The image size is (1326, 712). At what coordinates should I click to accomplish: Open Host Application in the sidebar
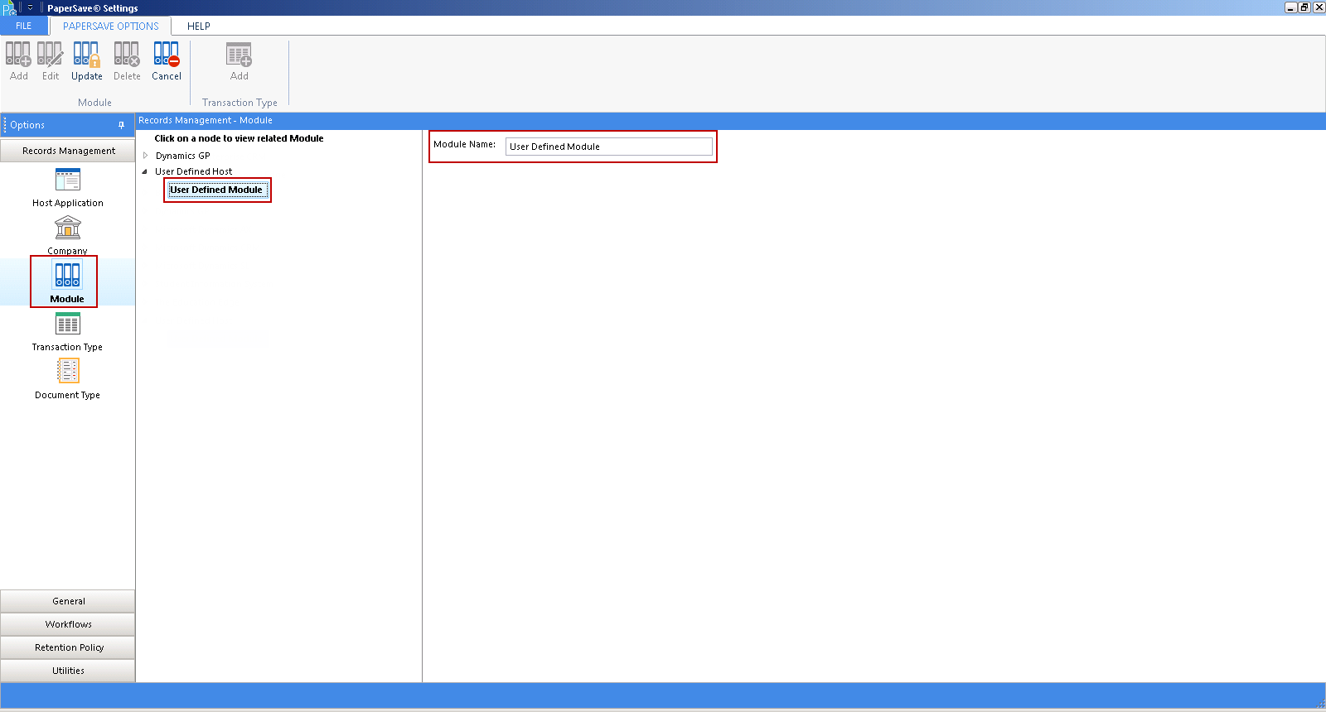coord(68,188)
